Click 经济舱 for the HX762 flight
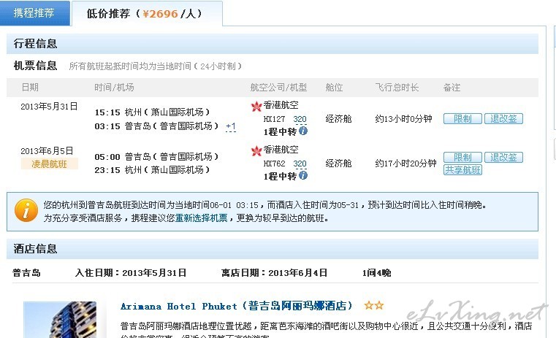The height and width of the screenshot is (338, 556). click(x=338, y=164)
